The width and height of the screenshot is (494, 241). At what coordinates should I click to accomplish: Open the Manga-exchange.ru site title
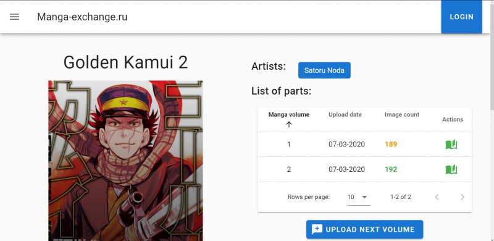pyautogui.click(x=82, y=17)
